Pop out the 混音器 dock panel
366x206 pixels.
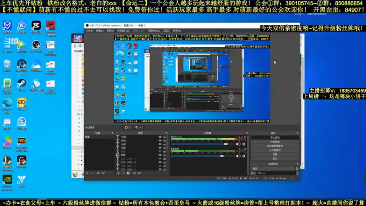[247, 133]
